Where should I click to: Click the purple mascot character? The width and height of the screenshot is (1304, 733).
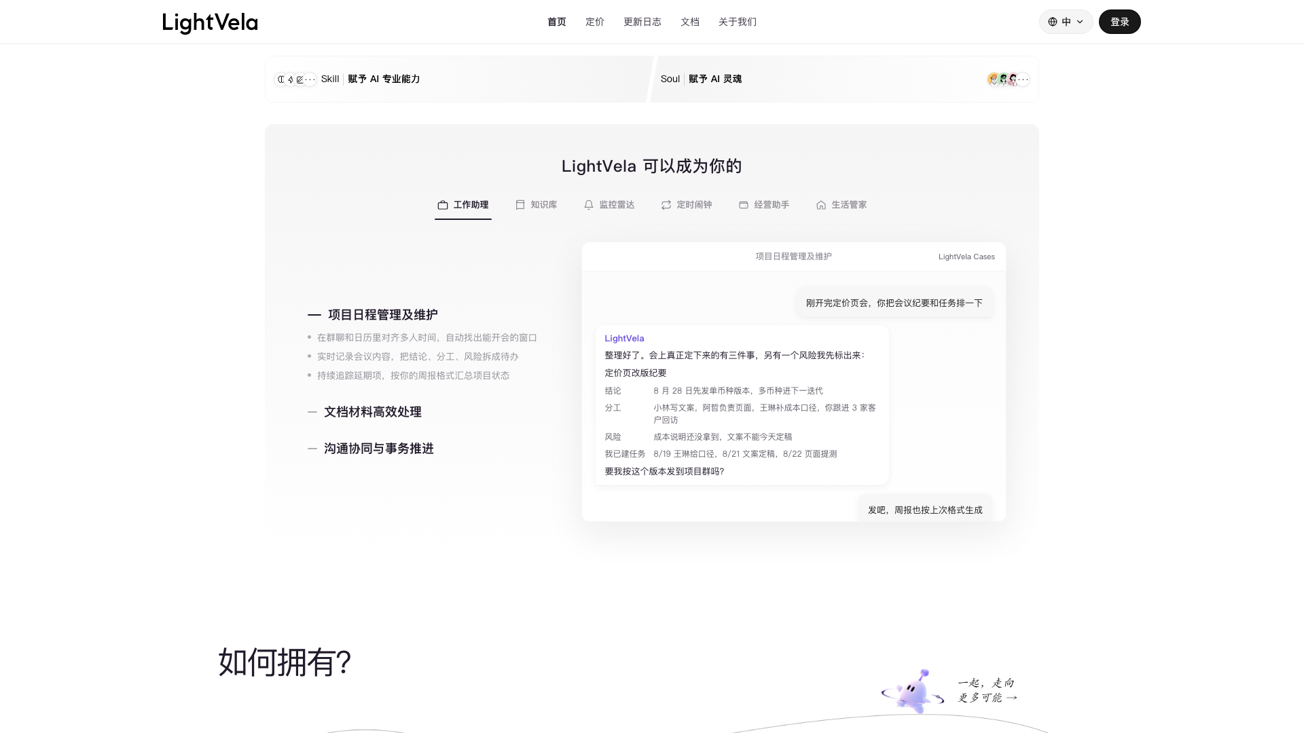[x=913, y=692]
